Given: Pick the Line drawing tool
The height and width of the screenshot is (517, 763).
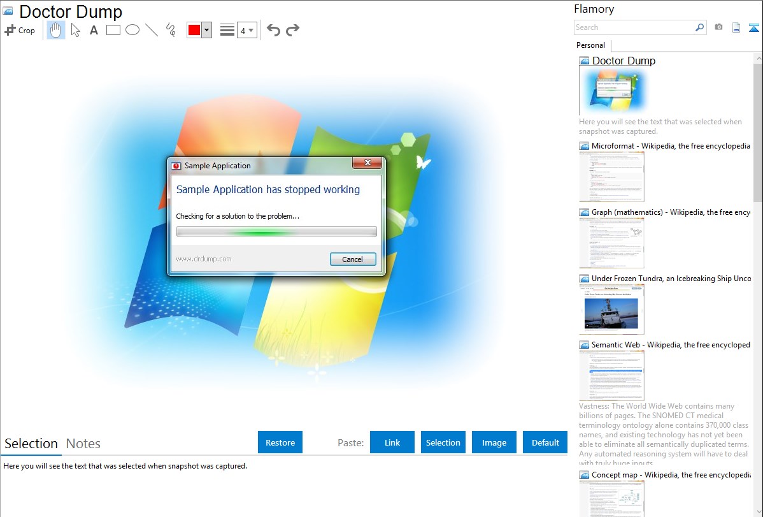Looking at the screenshot, I should point(152,30).
